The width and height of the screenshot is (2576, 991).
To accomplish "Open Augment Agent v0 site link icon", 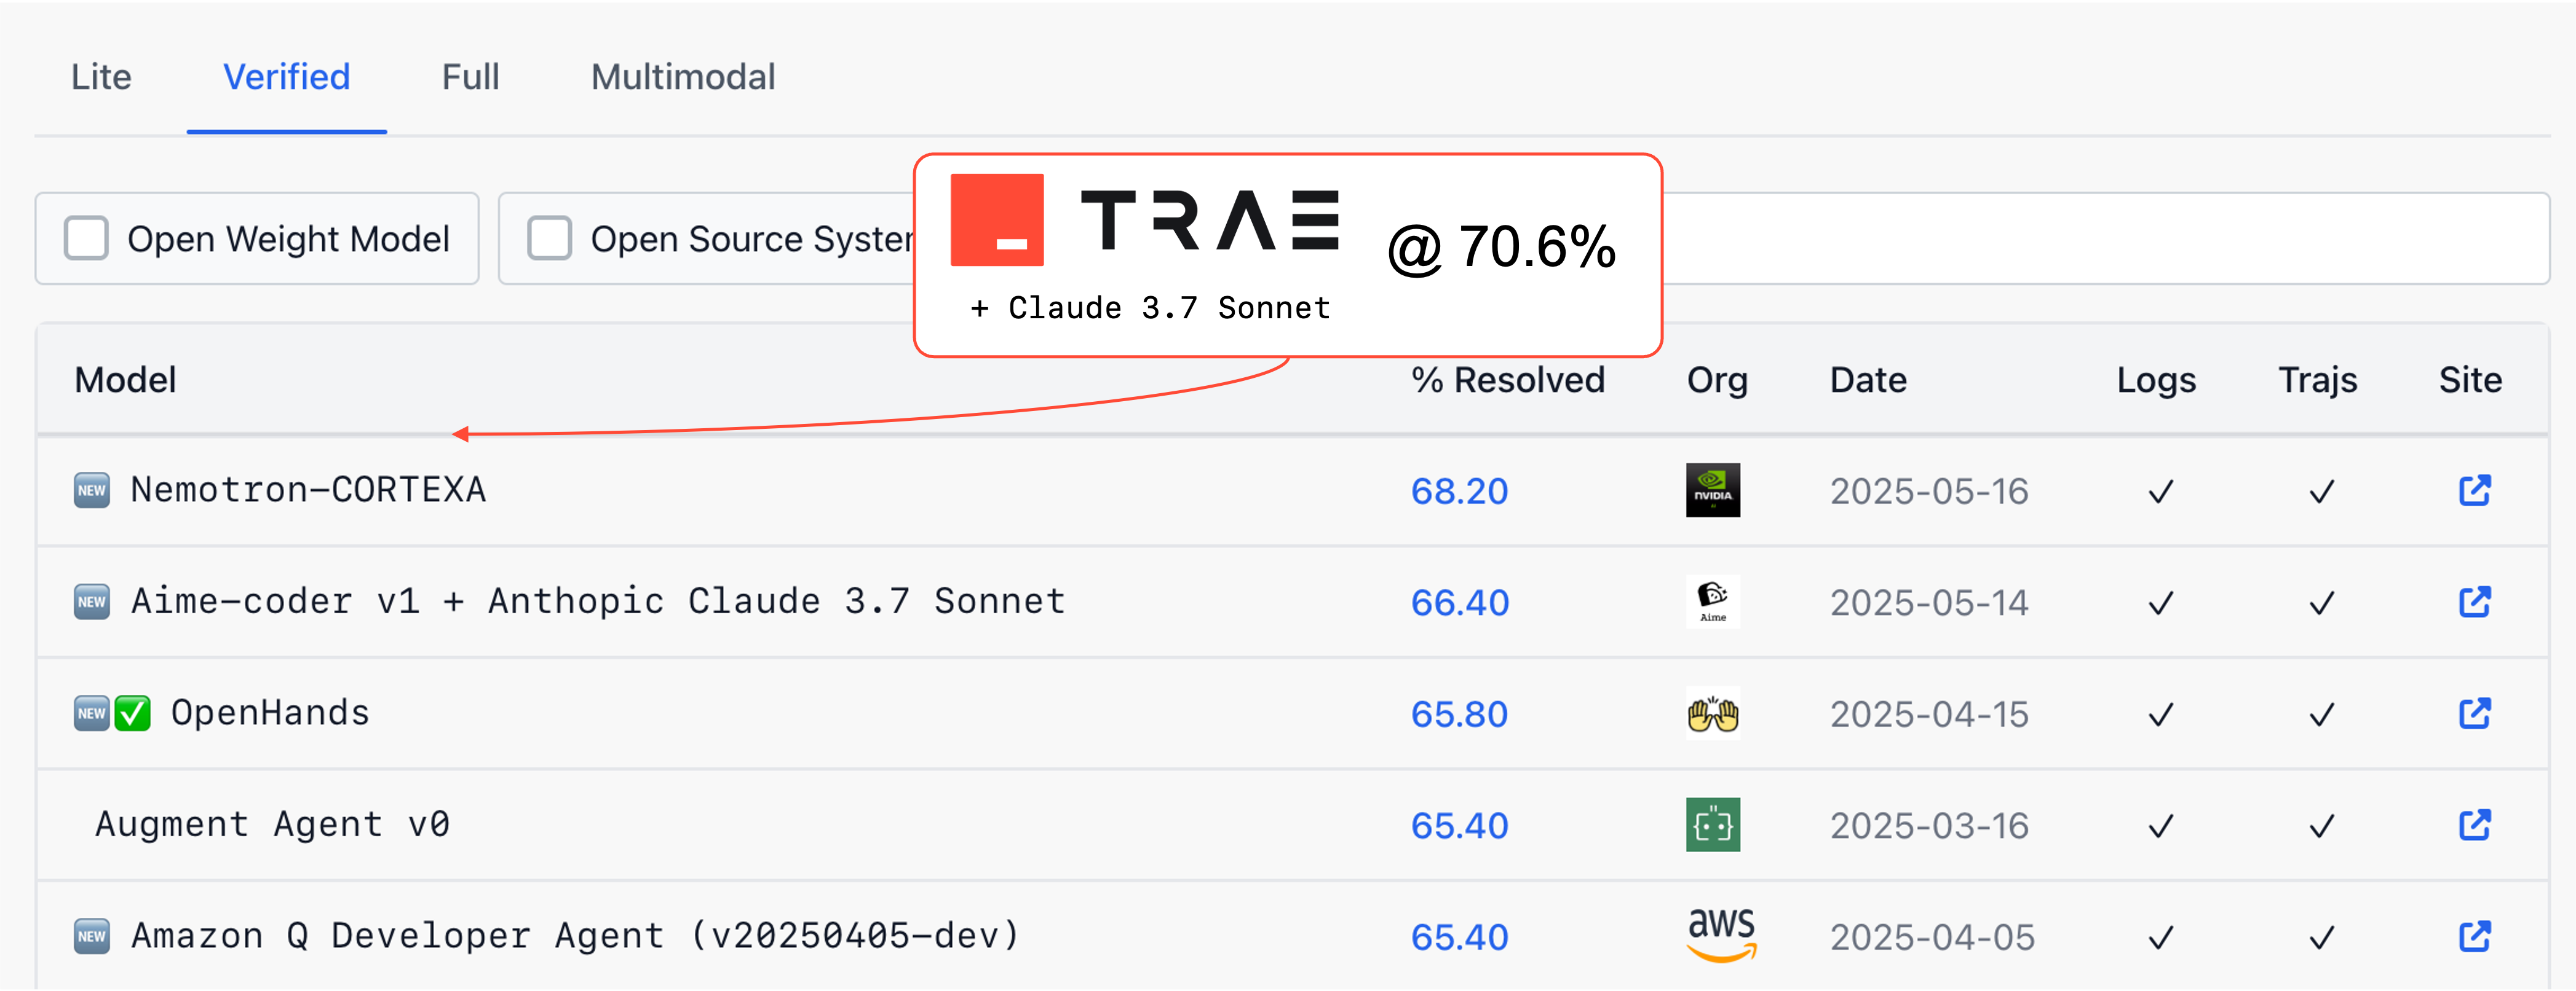I will (2474, 825).
